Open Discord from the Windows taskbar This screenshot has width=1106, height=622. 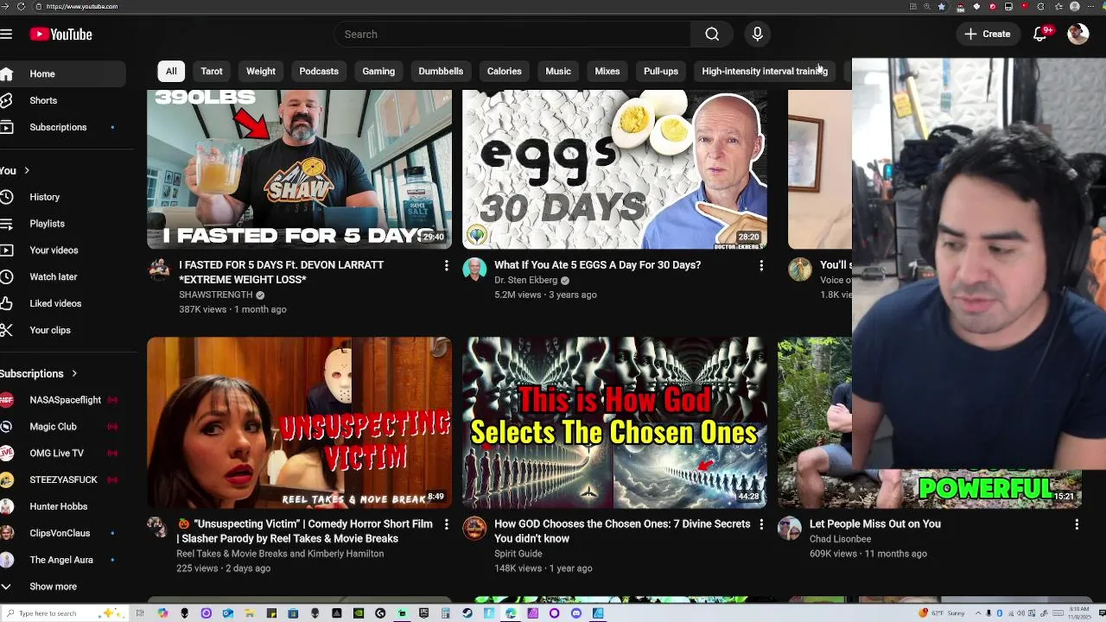[x=576, y=613]
